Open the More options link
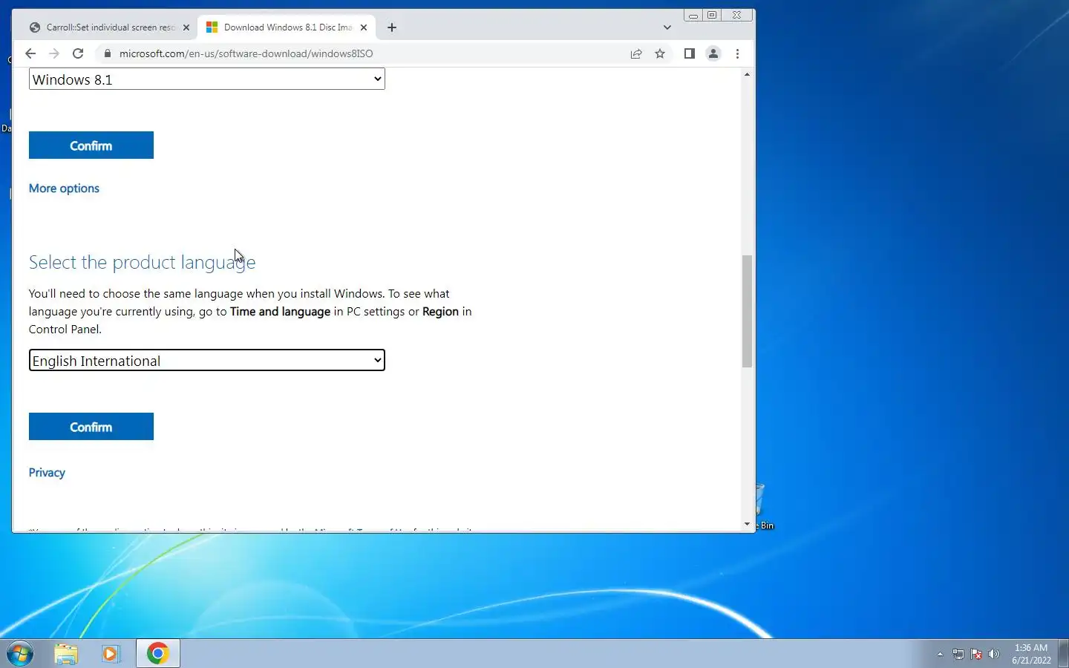1069x668 pixels. click(x=64, y=189)
